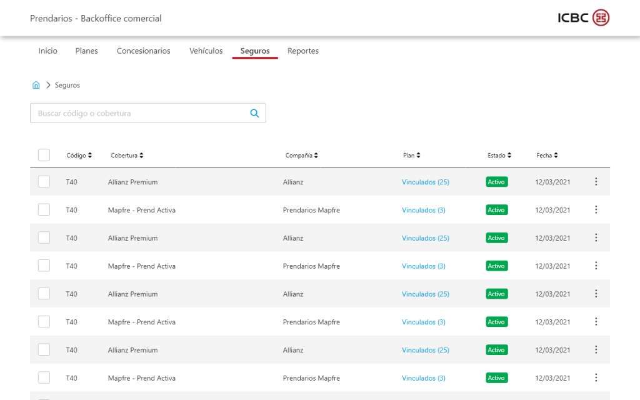Select the Seguros tab
Screen dimensions: 640x400
pyautogui.click(x=255, y=51)
